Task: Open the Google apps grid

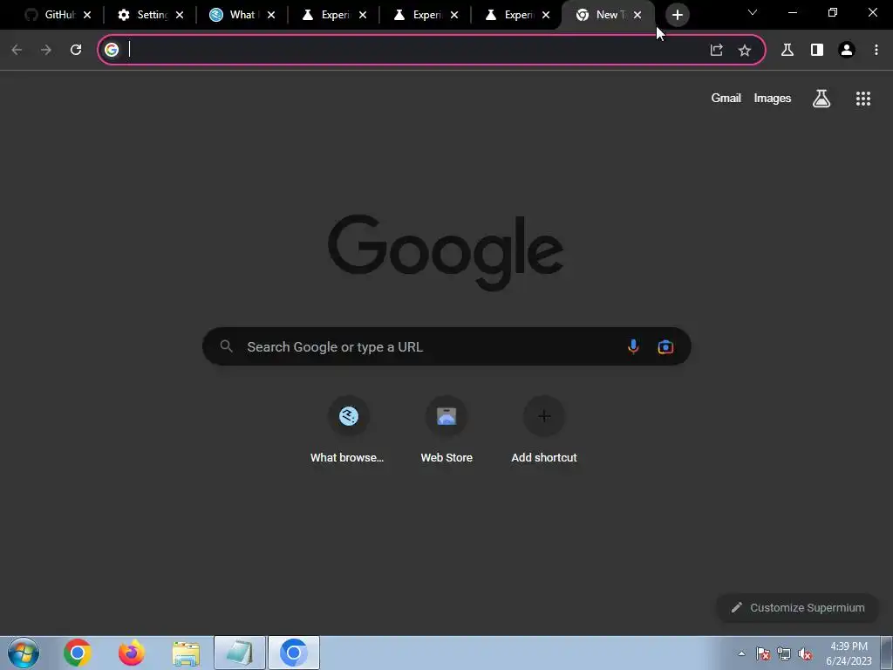Action: click(x=862, y=99)
